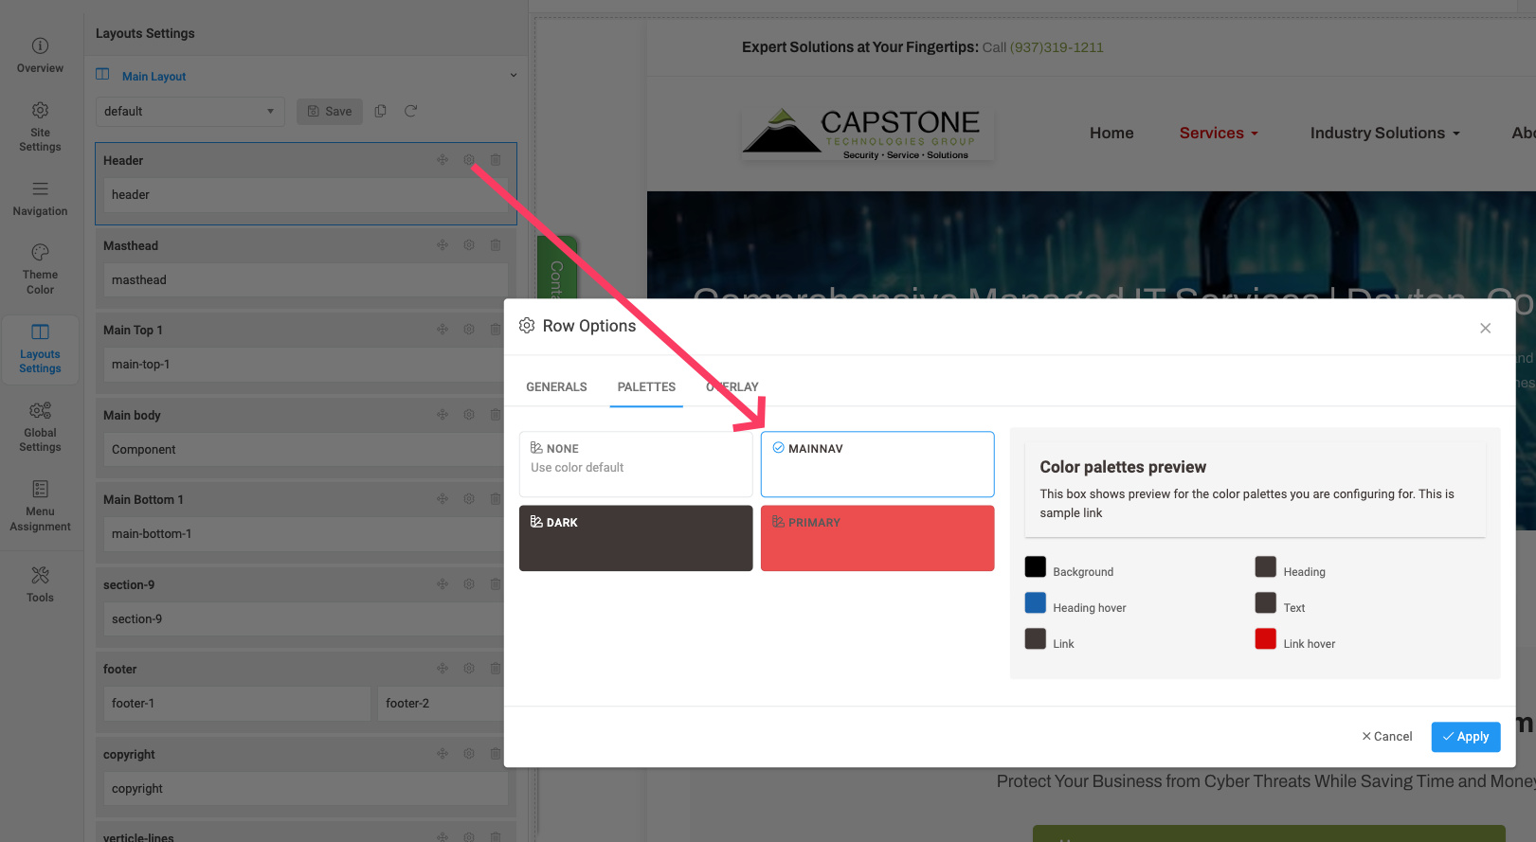Select the DARK palette option
Image resolution: width=1536 pixels, height=842 pixels.
point(635,538)
